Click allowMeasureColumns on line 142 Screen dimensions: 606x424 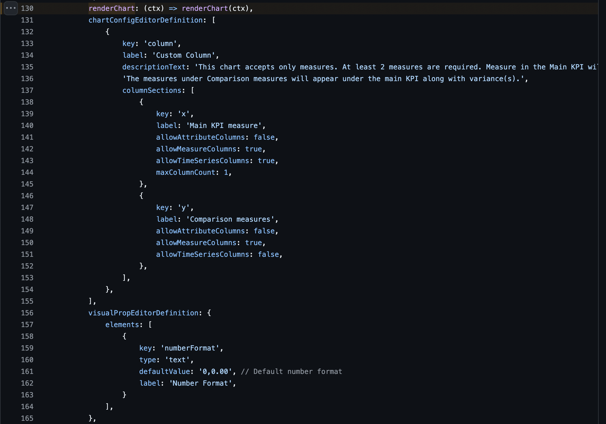point(196,149)
